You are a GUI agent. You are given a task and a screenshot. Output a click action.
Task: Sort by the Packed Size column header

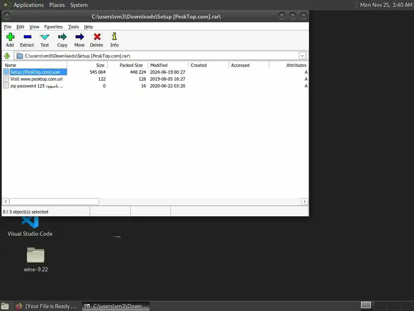click(127, 65)
